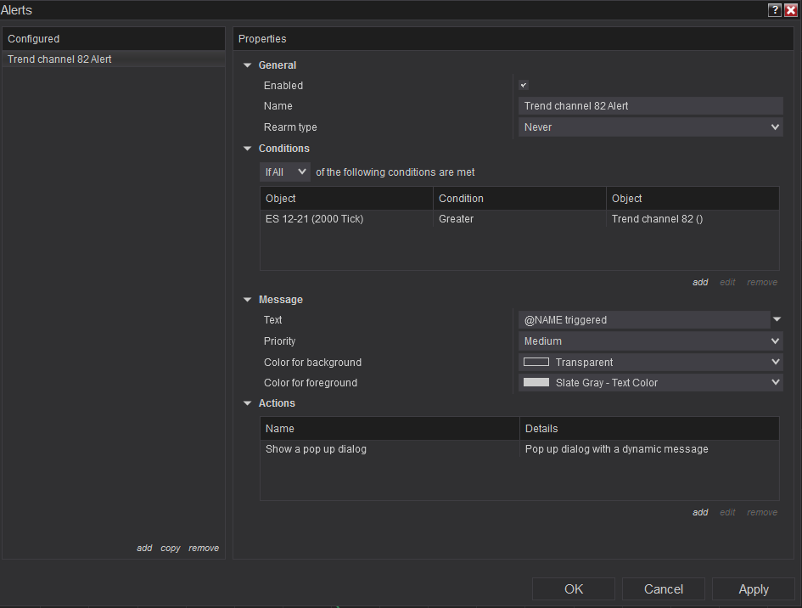Pick a color for background swatch

tap(536, 362)
